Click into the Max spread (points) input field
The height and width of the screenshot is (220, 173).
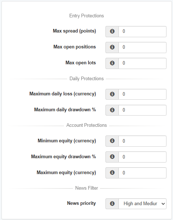click(x=143, y=31)
